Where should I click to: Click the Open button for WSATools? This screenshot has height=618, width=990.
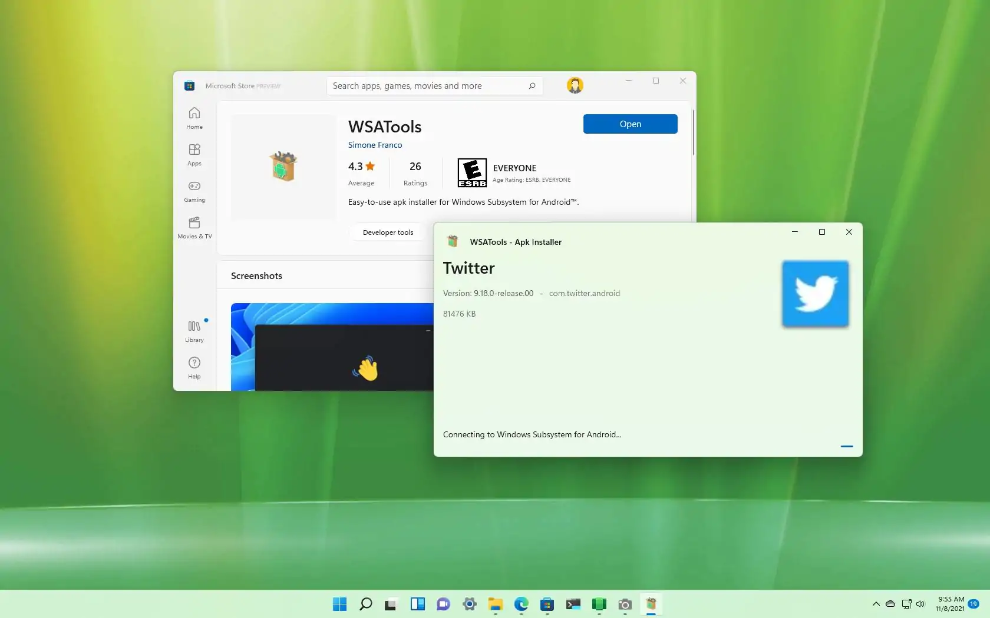pos(630,124)
